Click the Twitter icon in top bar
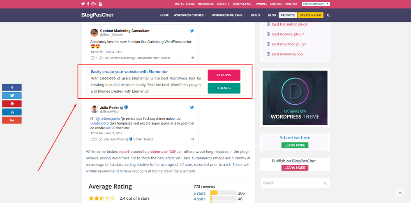Image resolution: width=411 pixels, height=203 pixels. (x=83, y=4)
